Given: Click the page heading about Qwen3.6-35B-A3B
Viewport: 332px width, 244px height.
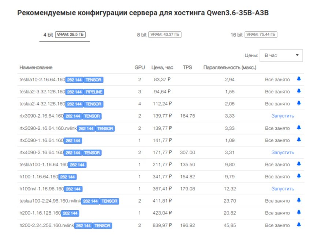Looking at the screenshot, I should coord(143,13).
